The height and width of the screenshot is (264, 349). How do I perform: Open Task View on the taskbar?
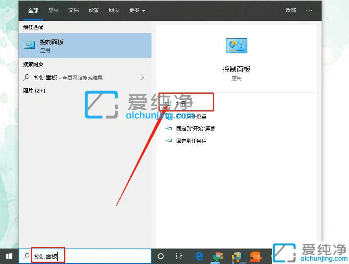pos(179,256)
